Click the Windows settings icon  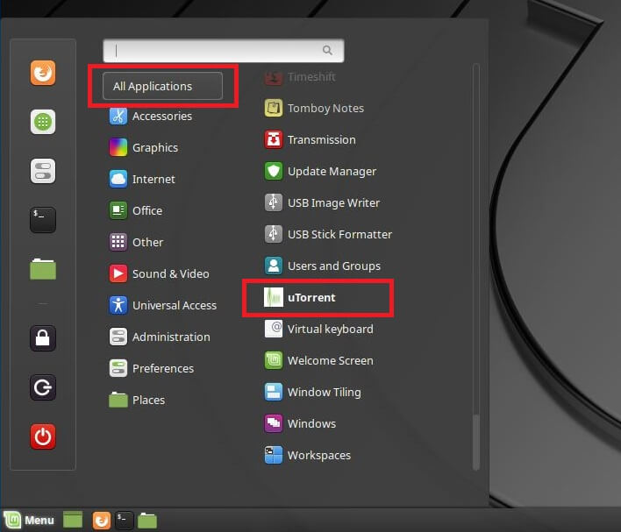click(x=274, y=423)
